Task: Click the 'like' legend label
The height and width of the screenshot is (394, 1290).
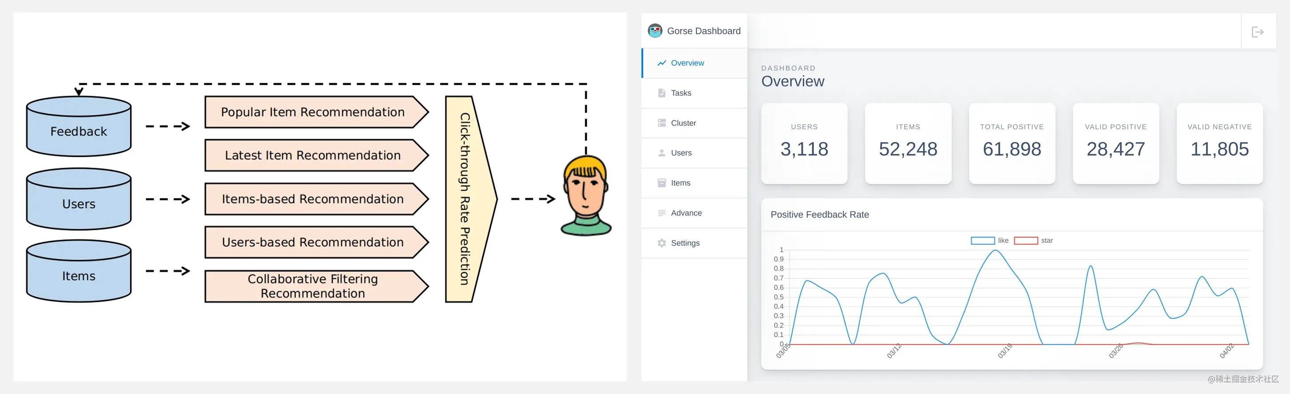Action: [1003, 241]
